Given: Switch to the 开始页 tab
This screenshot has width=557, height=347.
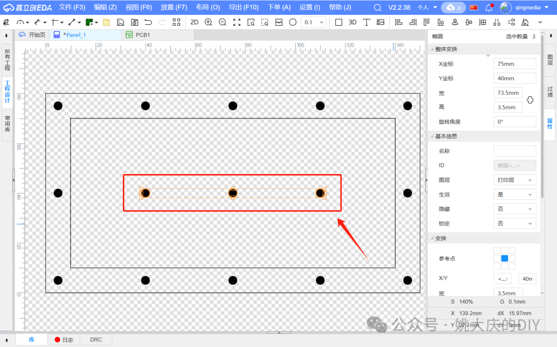Looking at the screenshot, I should 32,34.
